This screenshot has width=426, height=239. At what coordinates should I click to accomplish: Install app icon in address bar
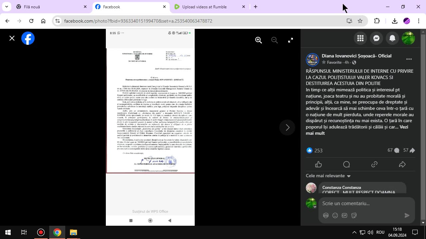tap(349, 21)
